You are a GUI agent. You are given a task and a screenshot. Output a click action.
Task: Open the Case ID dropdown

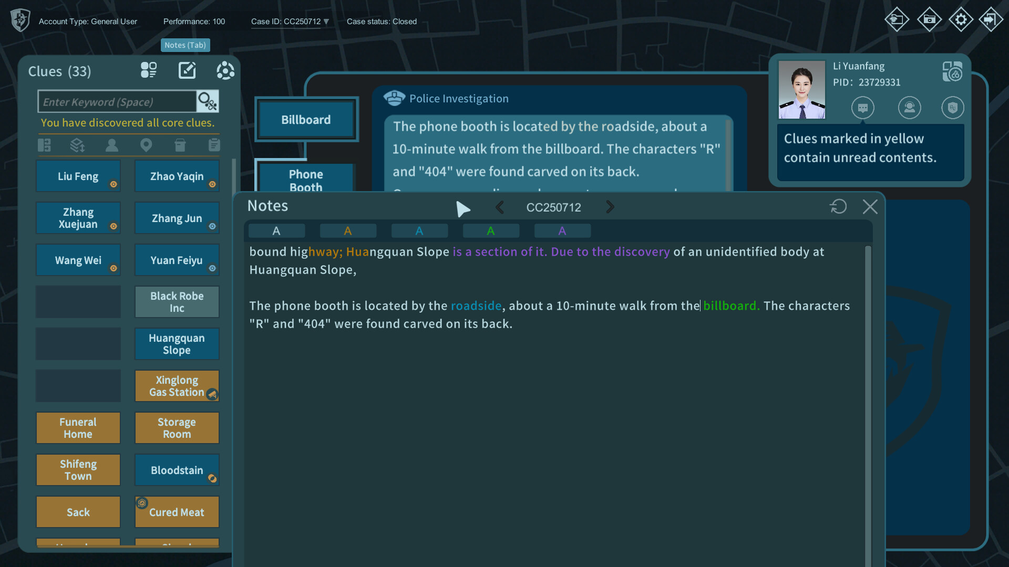[x=326, y=22]
